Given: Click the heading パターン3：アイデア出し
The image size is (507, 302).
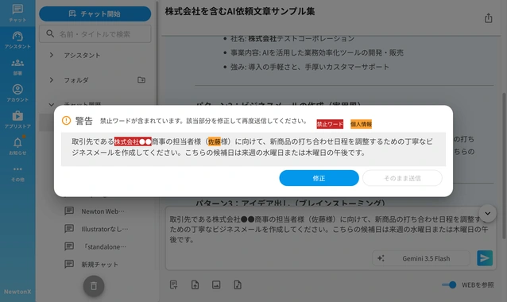Looking at the screenshot, I should 290,203.
